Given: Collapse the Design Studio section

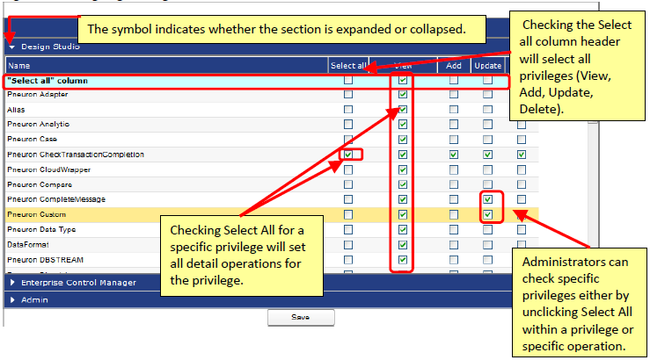Looking at the screenshot, I should 11,47.
